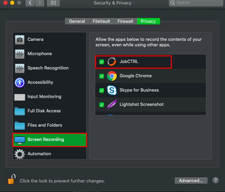Switch to the Firewall tab

coord(125,21)
